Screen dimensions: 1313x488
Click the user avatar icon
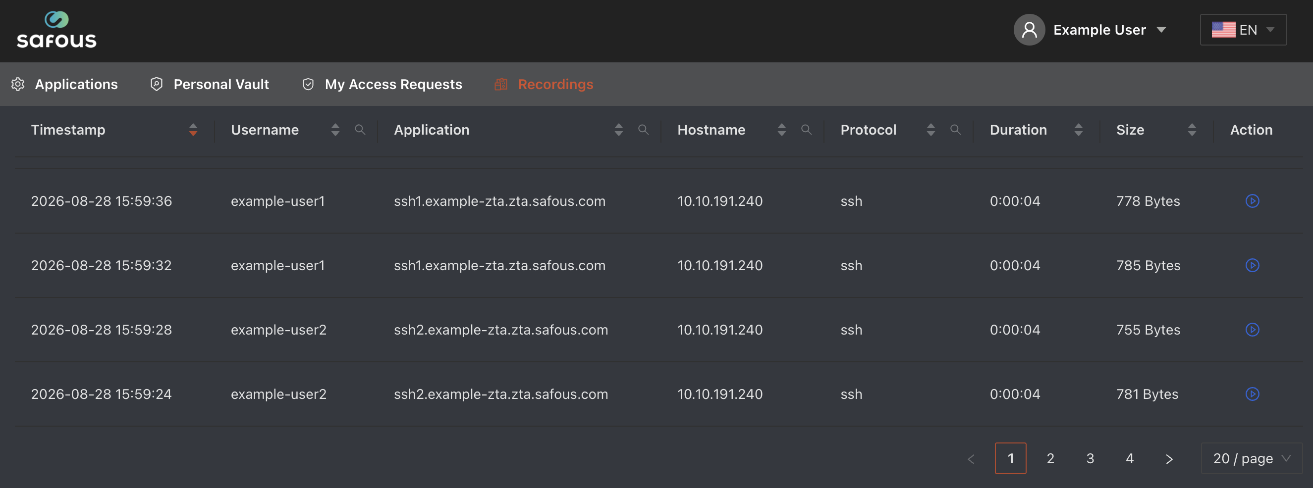click(x=1029, y=30)
